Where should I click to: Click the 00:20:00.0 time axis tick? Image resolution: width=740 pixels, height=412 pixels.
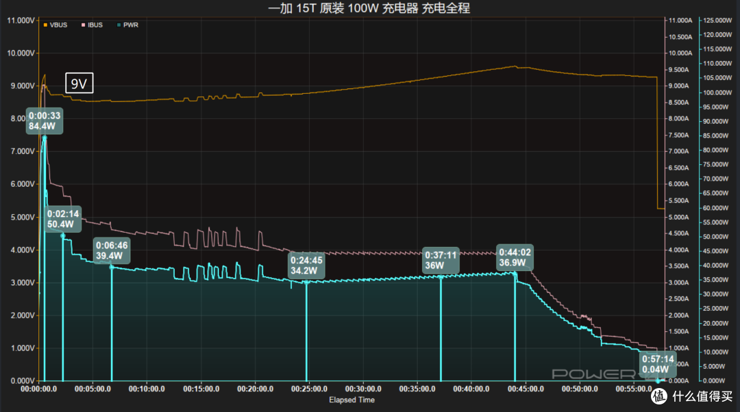[256, 389]
